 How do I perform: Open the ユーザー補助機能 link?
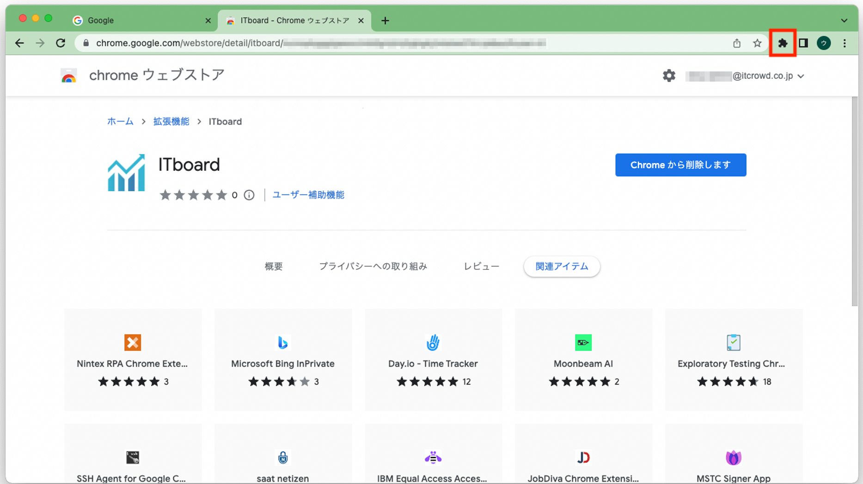(x=308, y=195)
